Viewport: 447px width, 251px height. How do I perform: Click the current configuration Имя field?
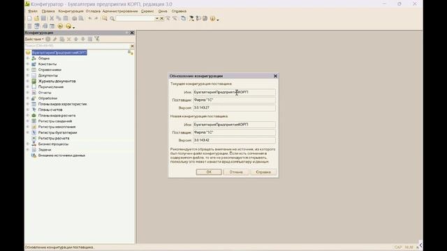pos(235,92)
